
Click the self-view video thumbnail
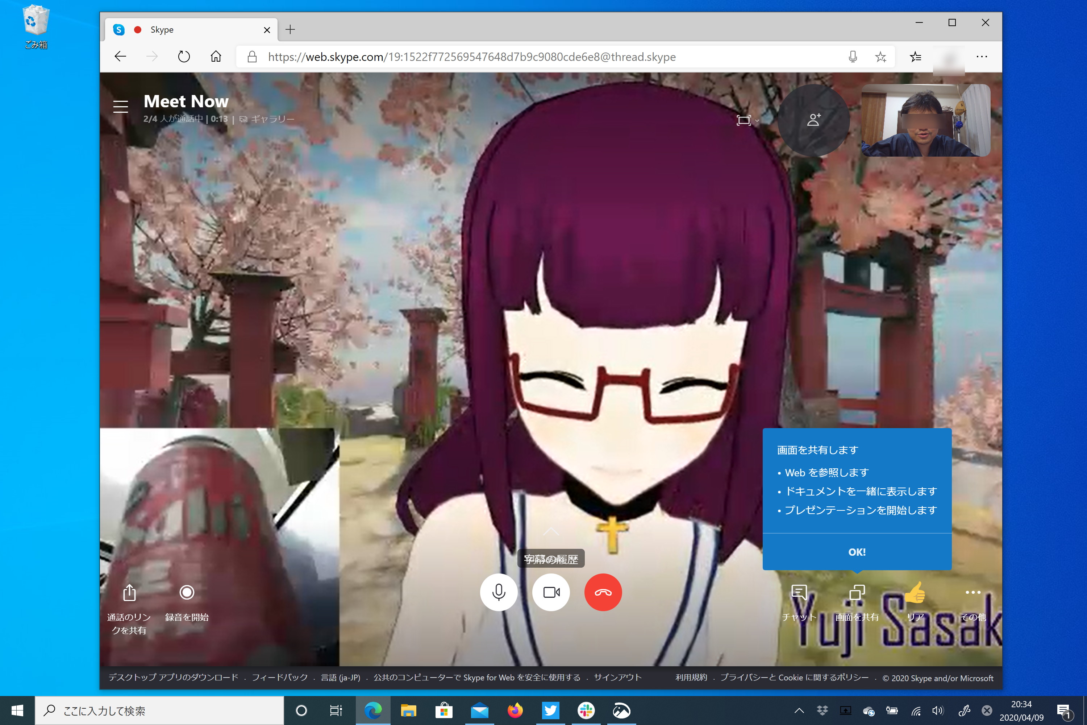coord(926,120)
